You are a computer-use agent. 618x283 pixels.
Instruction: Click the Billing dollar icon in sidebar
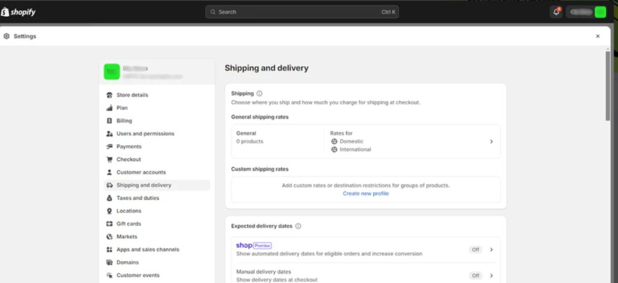(x=109, y=121)
